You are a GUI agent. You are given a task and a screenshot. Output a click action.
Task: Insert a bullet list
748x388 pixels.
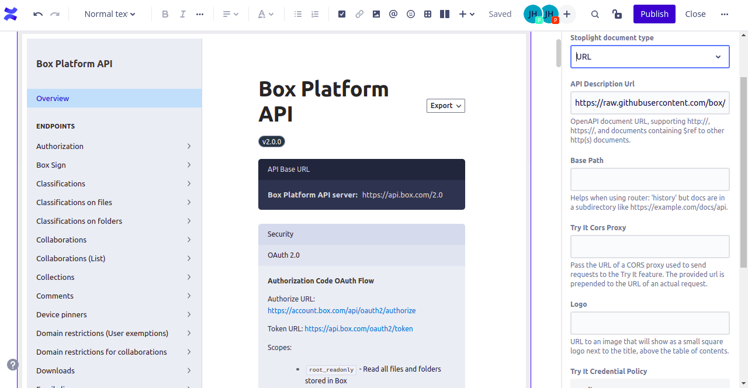pos(298,14)
